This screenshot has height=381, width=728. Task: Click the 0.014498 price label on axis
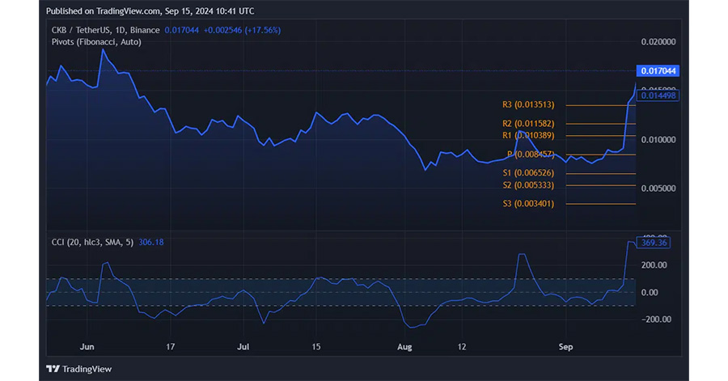pyautogui.click(x=658, y=95)
